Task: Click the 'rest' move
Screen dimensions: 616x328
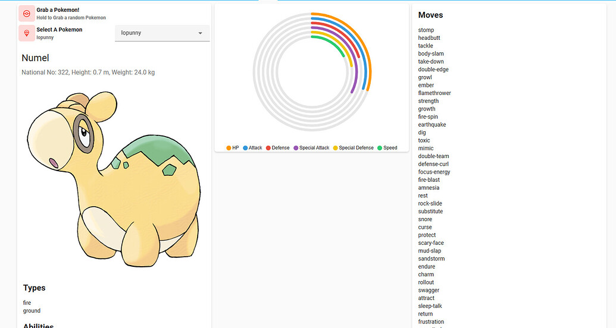Action: (x=423, y=195)
